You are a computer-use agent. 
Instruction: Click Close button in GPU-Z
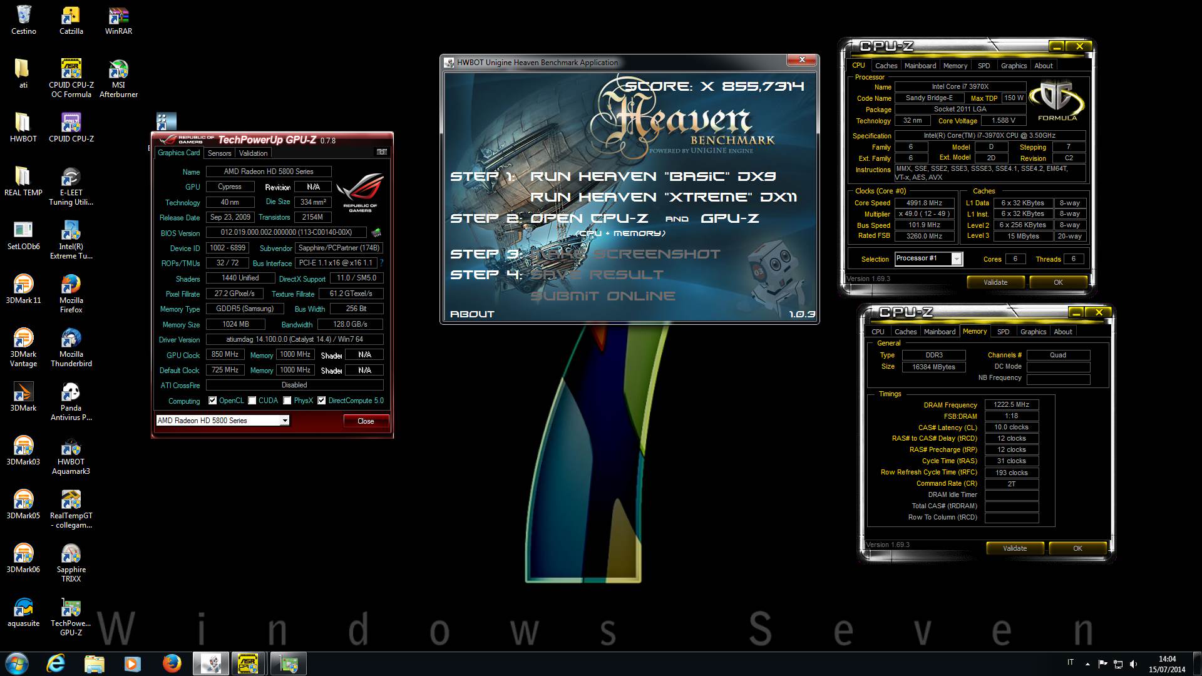coord(366,421)
